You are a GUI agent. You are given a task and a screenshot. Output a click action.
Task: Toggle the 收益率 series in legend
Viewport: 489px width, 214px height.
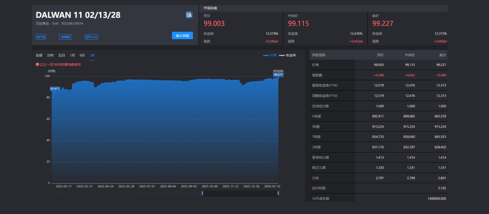288,55
